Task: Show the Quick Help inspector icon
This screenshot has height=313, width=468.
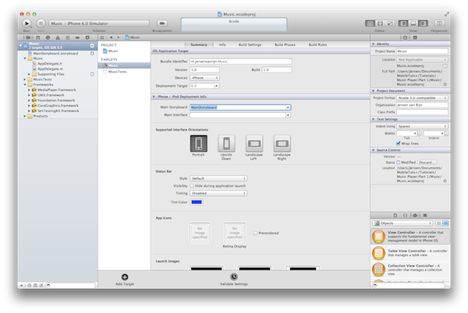Action: tap(415, 37)
